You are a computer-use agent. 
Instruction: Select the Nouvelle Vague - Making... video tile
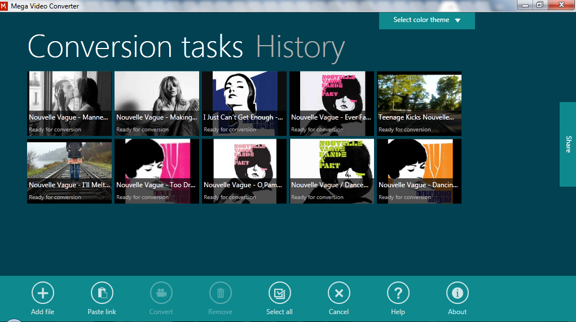[157, 104]
